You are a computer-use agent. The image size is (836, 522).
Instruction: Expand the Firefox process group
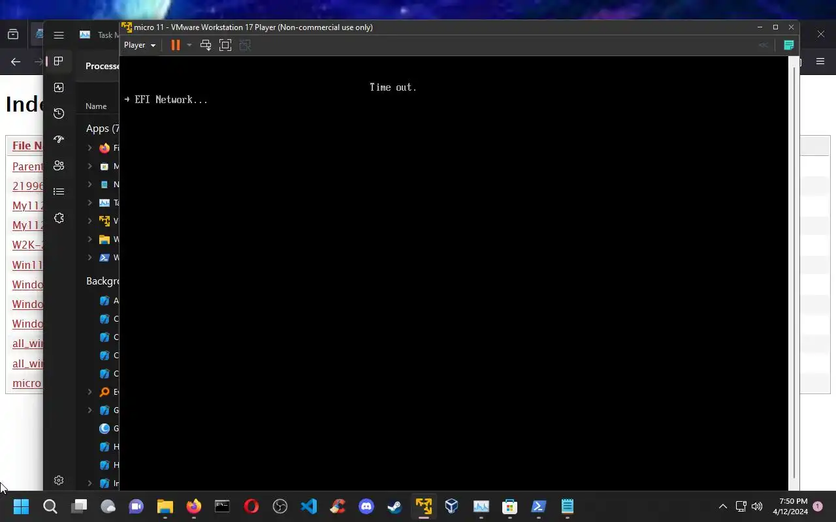tap(89, 148)
